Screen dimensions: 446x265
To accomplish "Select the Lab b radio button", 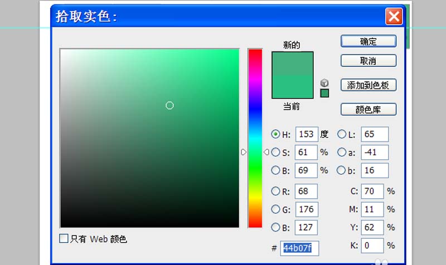I will tap(341, 170).
